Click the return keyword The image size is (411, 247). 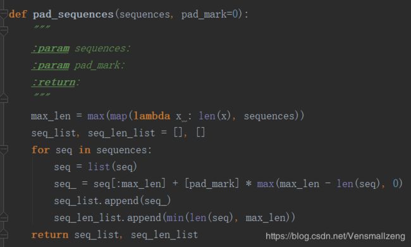[50, 235]
